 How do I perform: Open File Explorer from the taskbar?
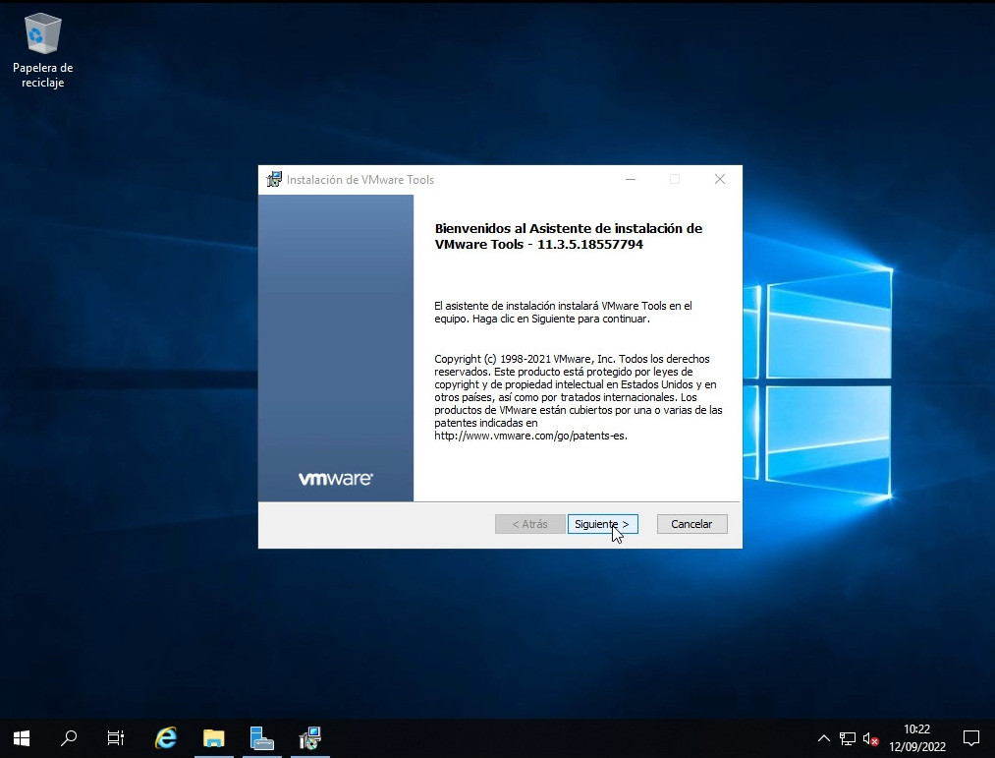(213, 737)
